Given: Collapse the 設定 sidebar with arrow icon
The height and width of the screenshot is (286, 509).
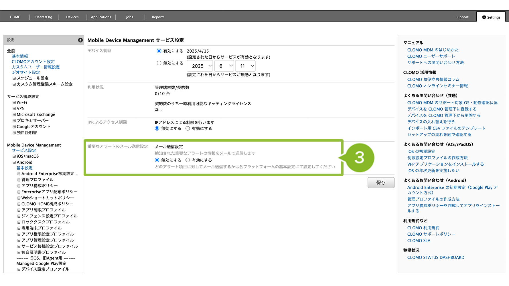Looking at the screenshot, I should click(80, 40).
